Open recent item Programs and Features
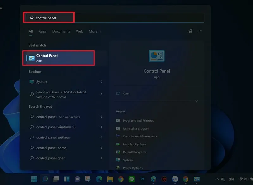253x185 pixels. 138,121
